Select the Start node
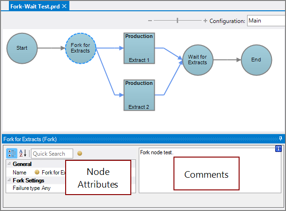This screenshot has width=286, height=211. (22, 48)
